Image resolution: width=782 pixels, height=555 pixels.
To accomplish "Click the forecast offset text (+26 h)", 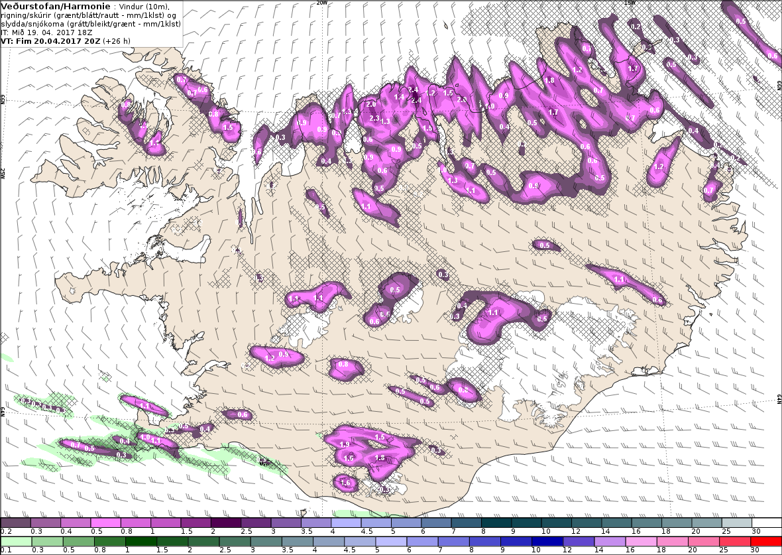I will (117, 41).
